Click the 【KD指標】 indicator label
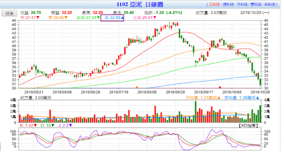This screenshot has width=284, height=152. coord(248,126)
